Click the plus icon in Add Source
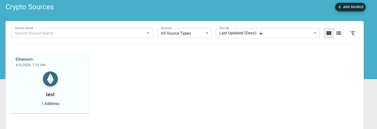This screenshot has height=129, width=377. click(340, 7)
